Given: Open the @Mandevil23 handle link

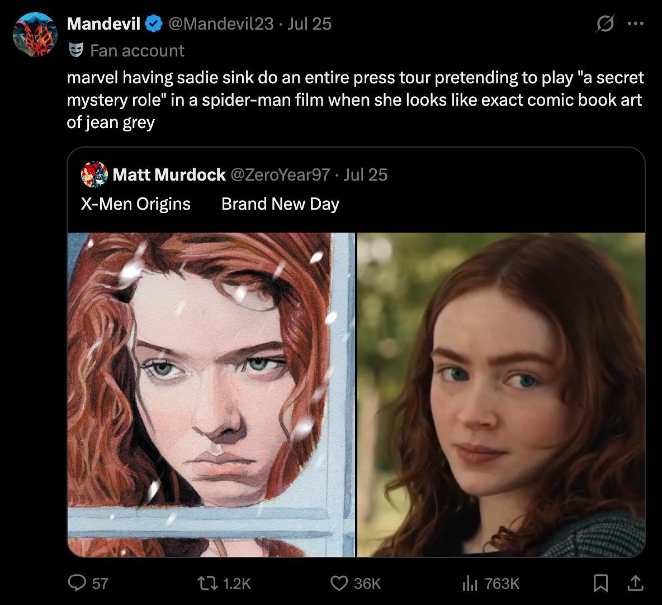Looking at the screenshot, I should click(221, 23).
